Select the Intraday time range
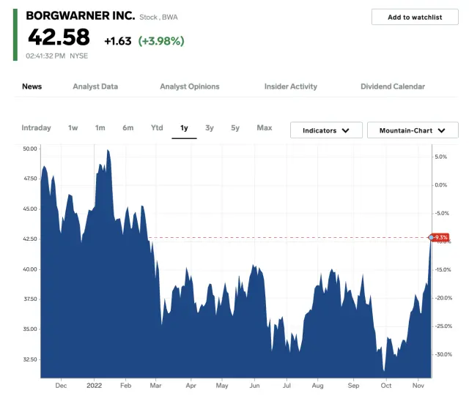The width and height of the screenshot is (469, 404). (x=36, y=128)
